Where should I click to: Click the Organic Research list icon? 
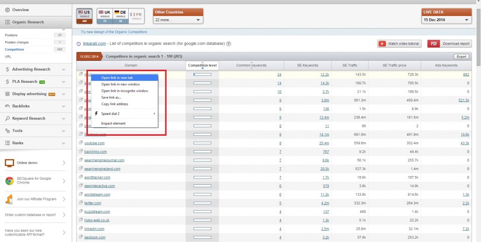(8, 22)
